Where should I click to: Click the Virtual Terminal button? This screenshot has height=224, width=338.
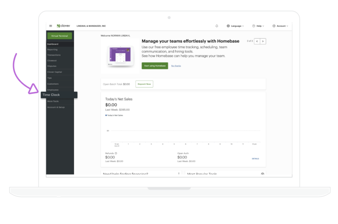coord(60,36)
